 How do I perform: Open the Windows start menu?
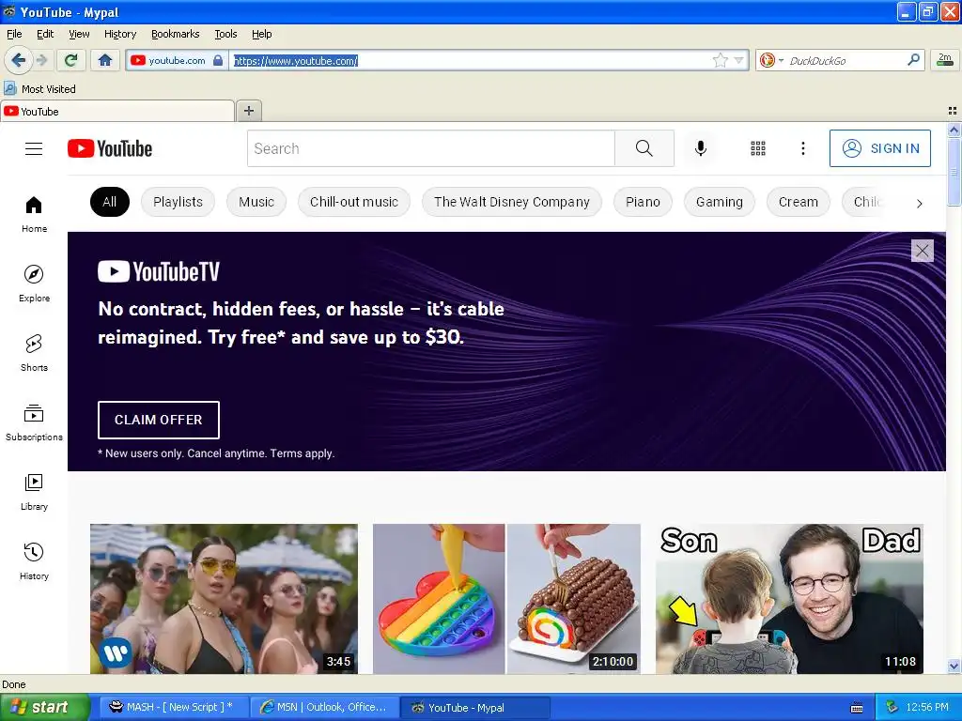coord(44,708)
